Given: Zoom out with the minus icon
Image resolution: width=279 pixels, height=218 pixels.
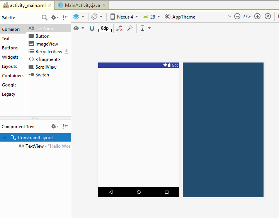Looking at the screenshot, I should pyautogui.click(x=237, y=16).
